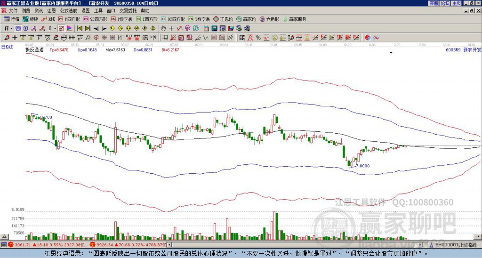Step back with black left arrow
Viewport: 482px width, 258px height.
[x=96, y=29]
